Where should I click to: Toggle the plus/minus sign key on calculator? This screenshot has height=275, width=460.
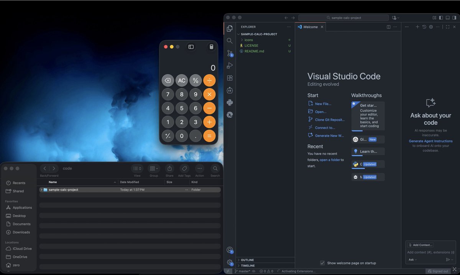168,136
